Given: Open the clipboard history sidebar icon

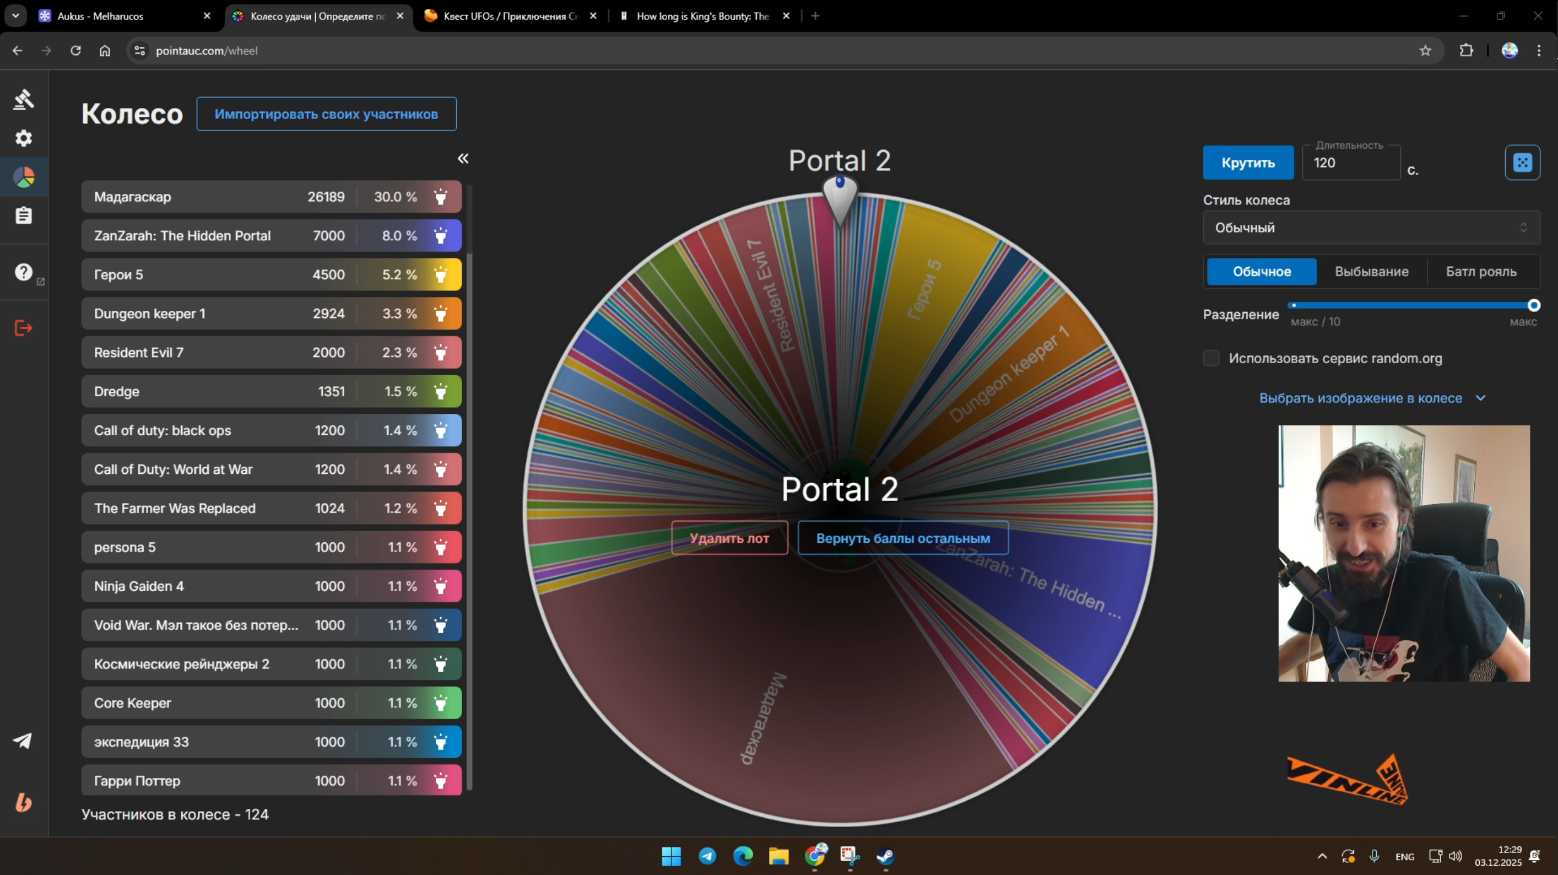Looking at the screenshot, I should [24, 216].
